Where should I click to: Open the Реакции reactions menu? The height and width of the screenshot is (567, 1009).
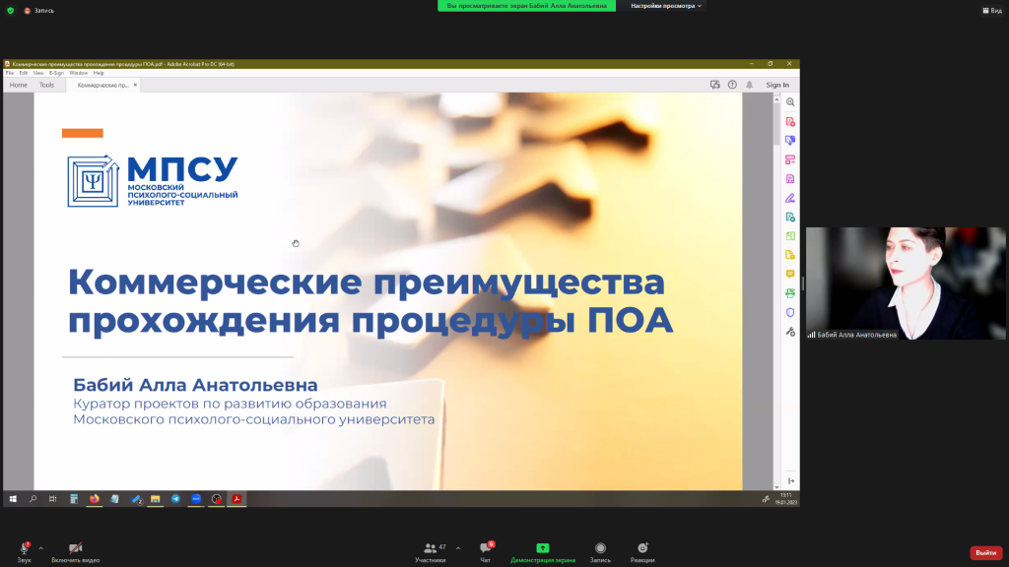642,548
